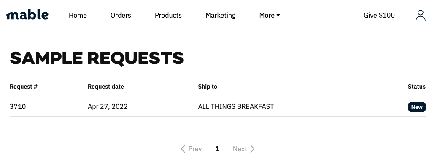The width and height of the screenshot is (432, 161).
Task: Click the Apr 27, 2022 request date
Action: tap(108, 107)
